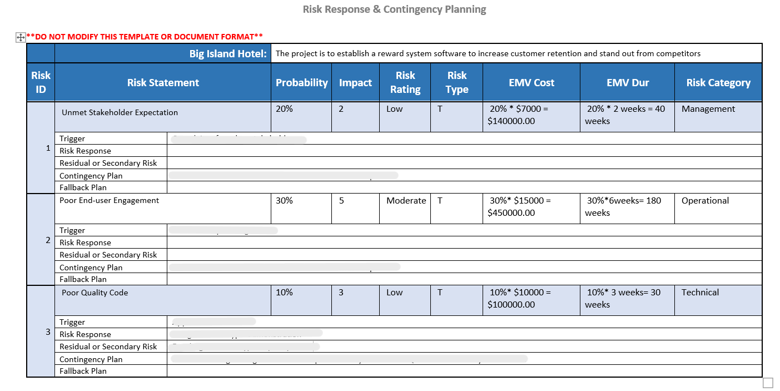Click the '10%' probability cell

click(301, 300)
